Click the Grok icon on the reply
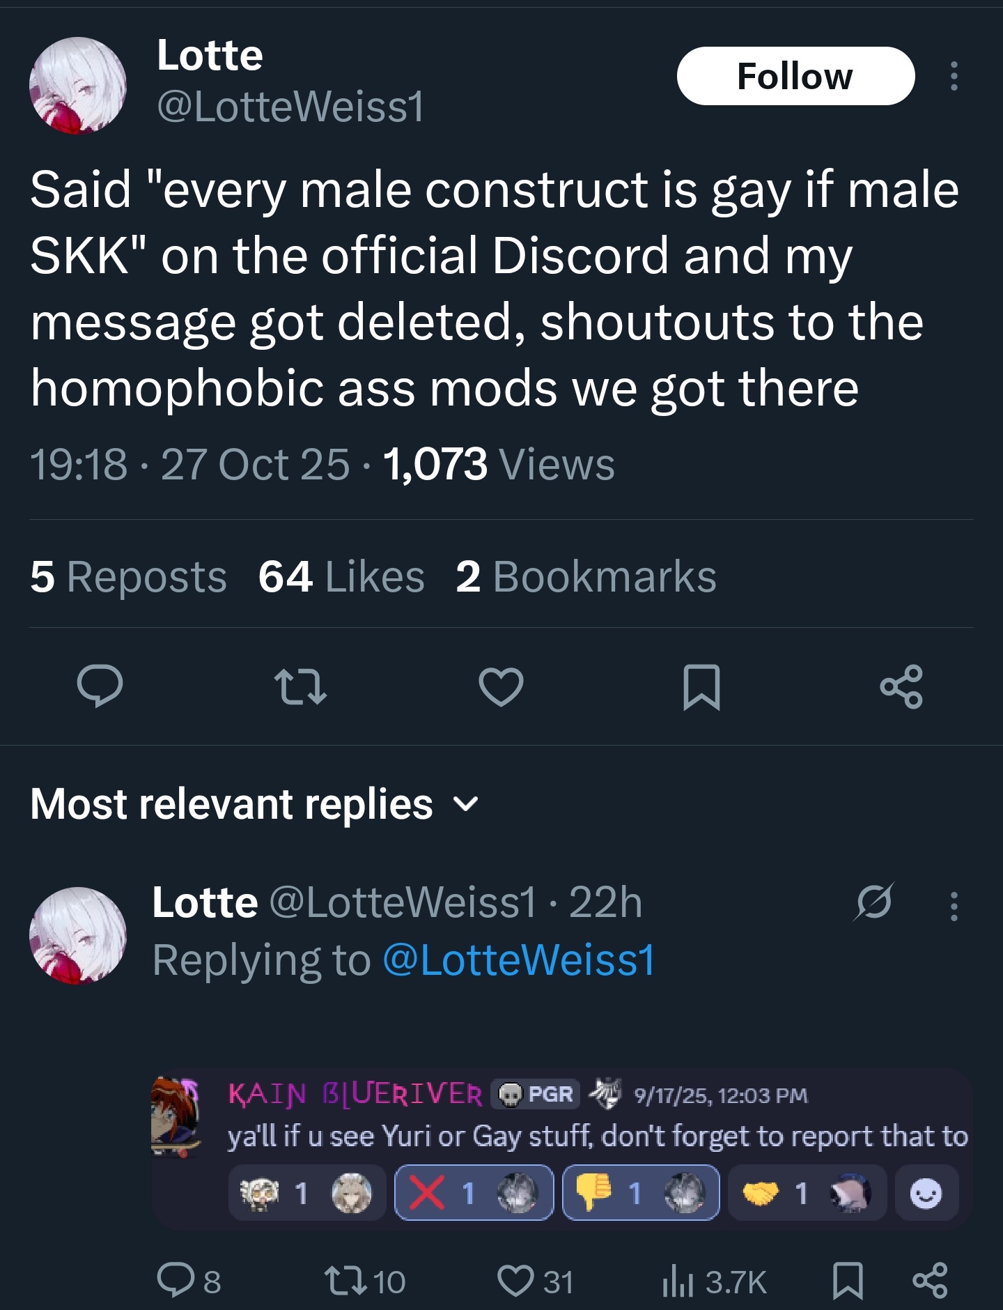The image size is (1003, 1310). [874, 902]
